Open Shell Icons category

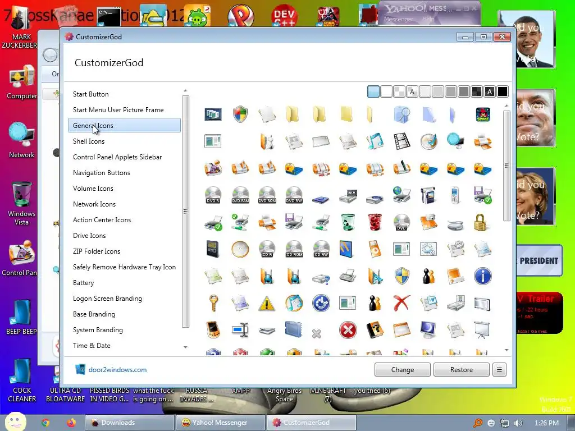coord(89,141)
